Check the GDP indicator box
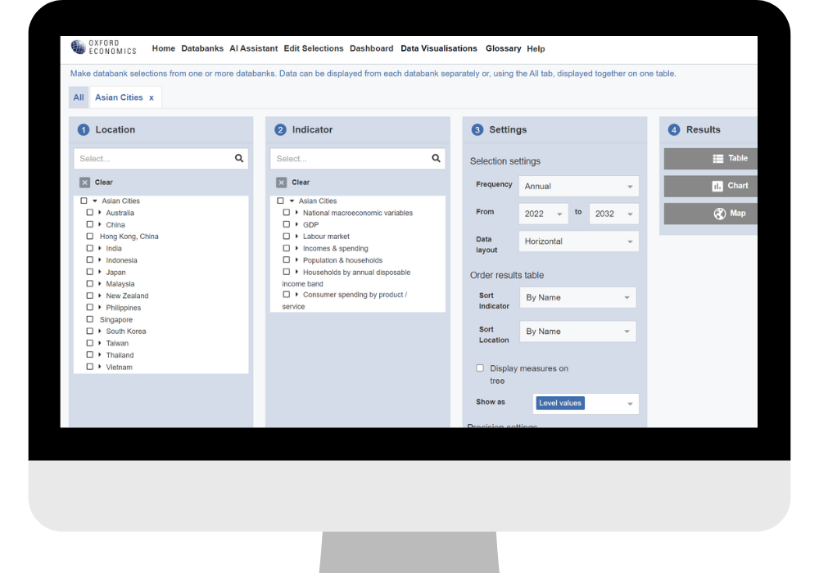 [287, 224]
